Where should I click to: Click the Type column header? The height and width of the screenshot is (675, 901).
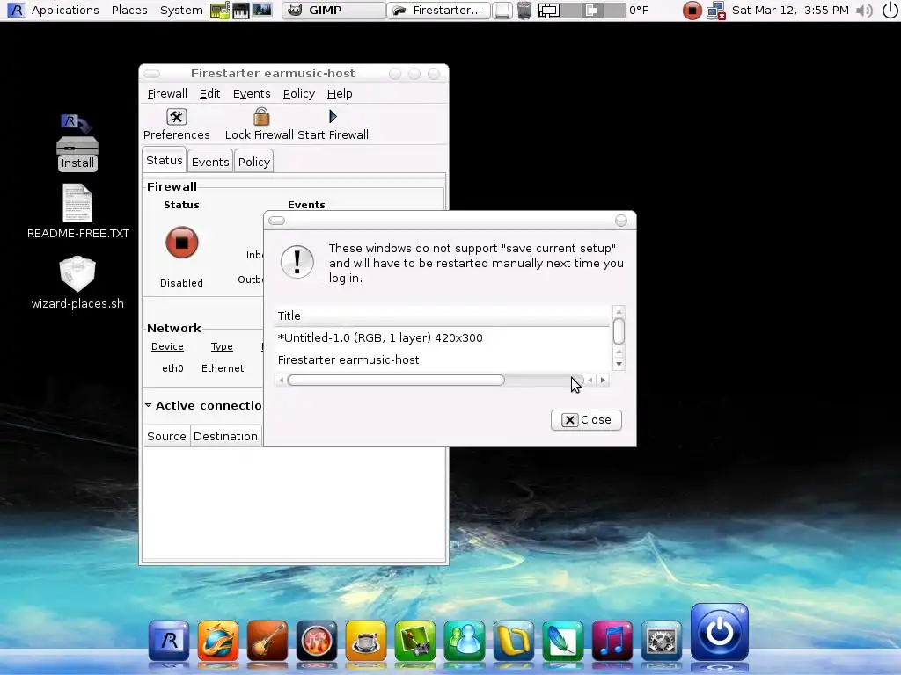(x=222, y=346)
